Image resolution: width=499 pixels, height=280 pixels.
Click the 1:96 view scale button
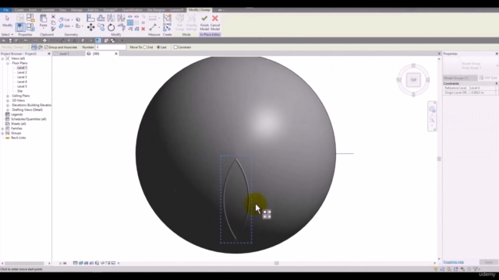point(63,263)
